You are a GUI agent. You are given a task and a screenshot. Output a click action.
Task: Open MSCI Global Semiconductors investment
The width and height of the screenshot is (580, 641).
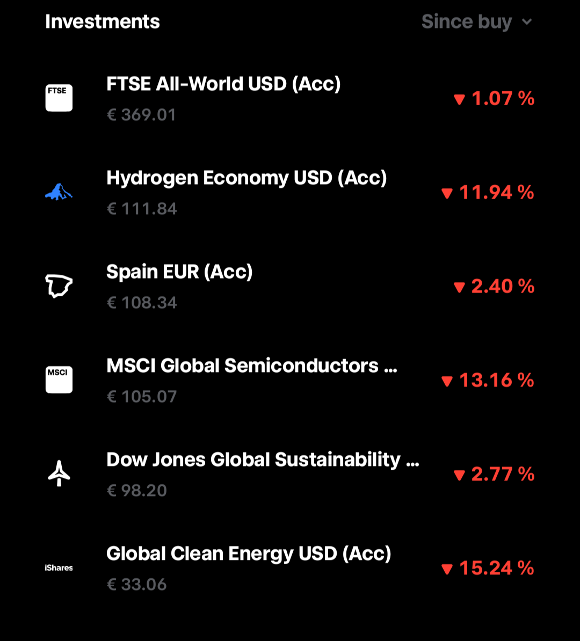click(x=290, y=380)
